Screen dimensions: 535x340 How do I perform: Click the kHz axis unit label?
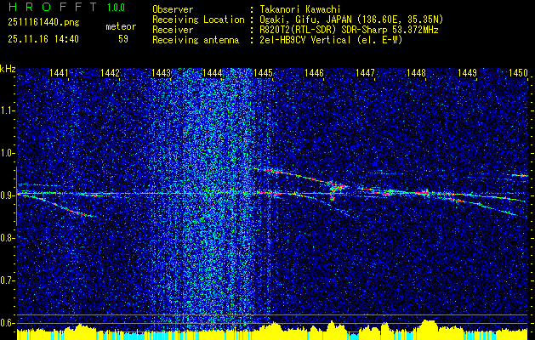(8, 69)
